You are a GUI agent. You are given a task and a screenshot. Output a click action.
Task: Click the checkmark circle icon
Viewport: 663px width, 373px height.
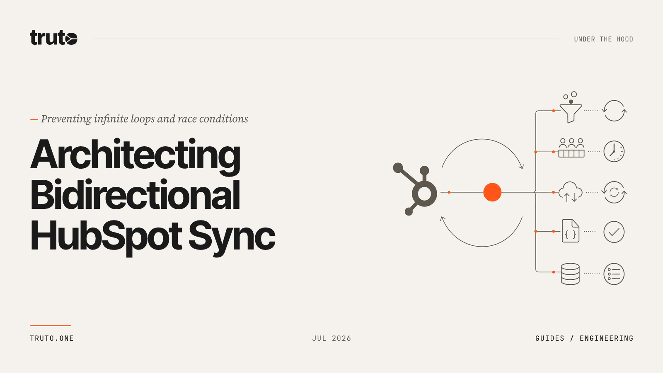pos(614,232)
